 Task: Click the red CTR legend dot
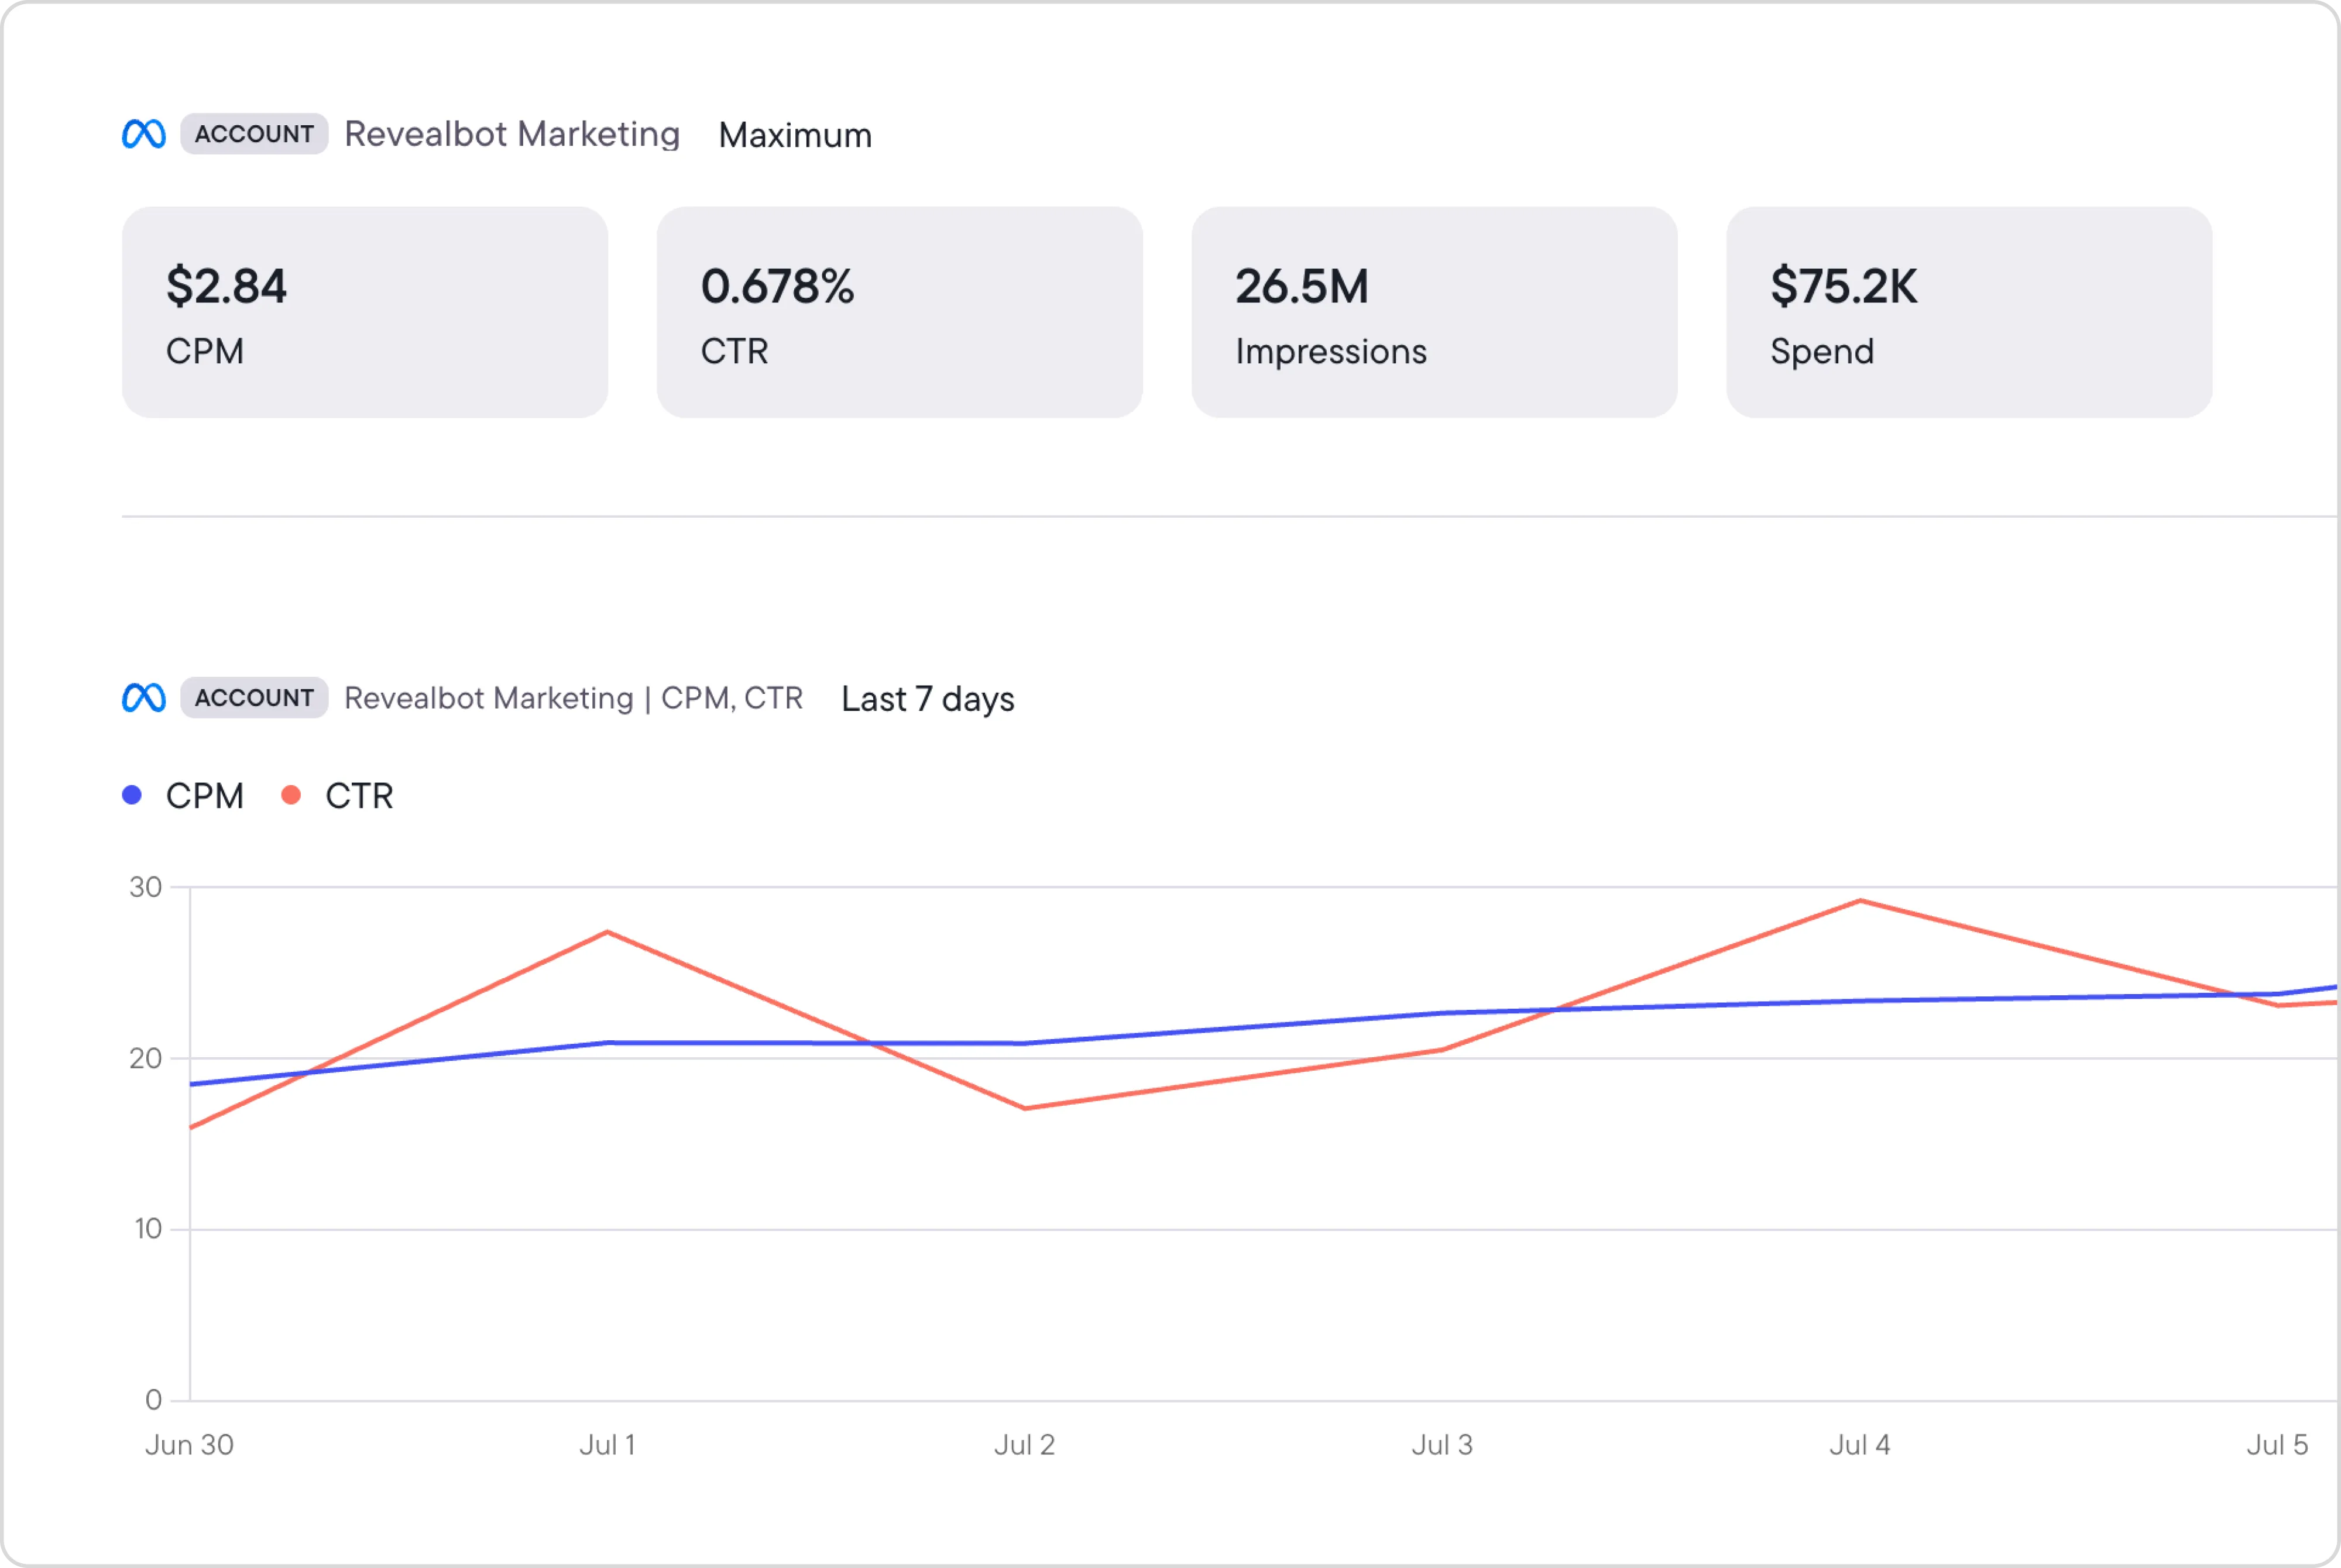[x=291, y=795]
